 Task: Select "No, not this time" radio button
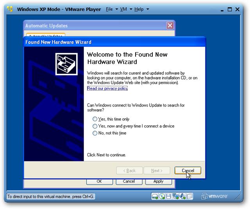(95, 133)
